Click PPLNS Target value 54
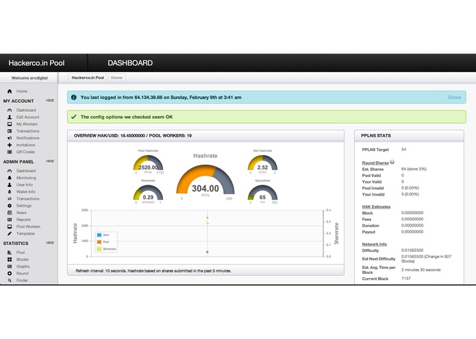Image resolution: width=476 pixels, height=339 pixels. (403, 150)
